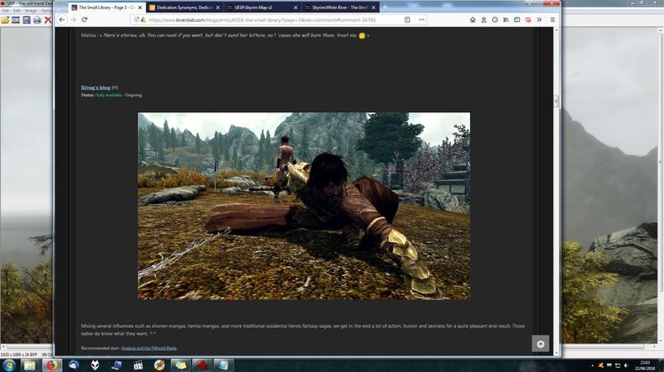This screenshot has height=372, width=664.
Task: Click the forward navigation arrow in Firefox
Action: (x=73, y=19)
